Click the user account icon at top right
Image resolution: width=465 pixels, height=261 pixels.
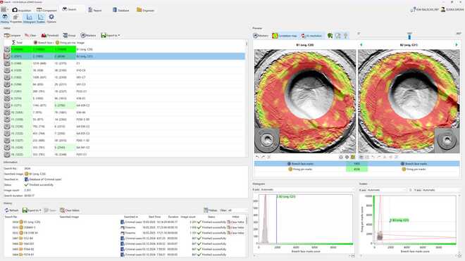click(x=442, y=9)
